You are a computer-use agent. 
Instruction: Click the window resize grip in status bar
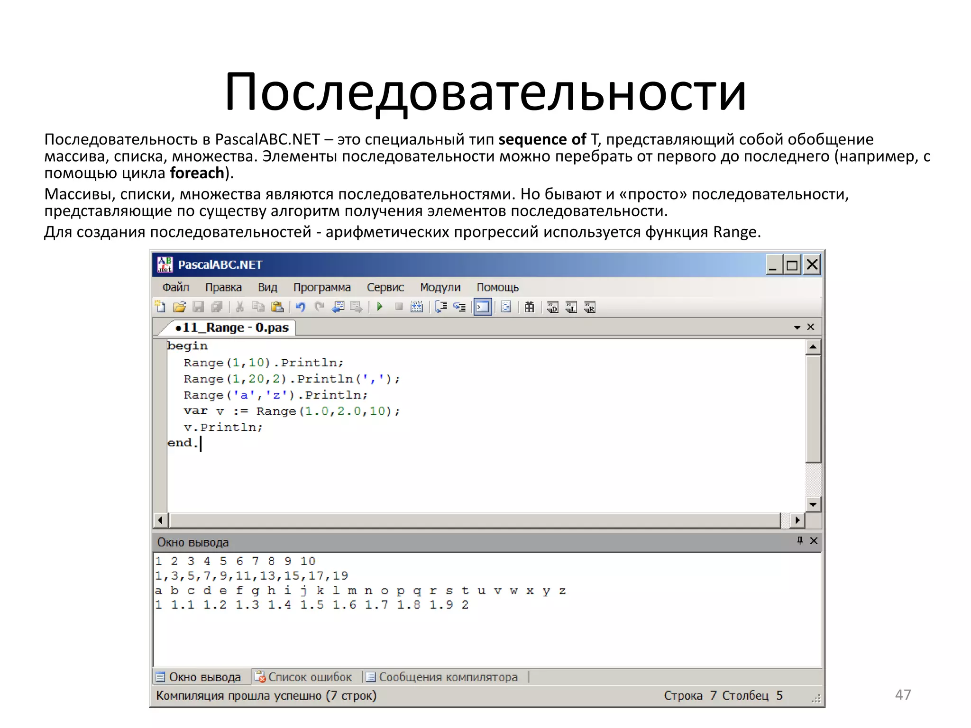pyautogui.click(x=816, y=699)
